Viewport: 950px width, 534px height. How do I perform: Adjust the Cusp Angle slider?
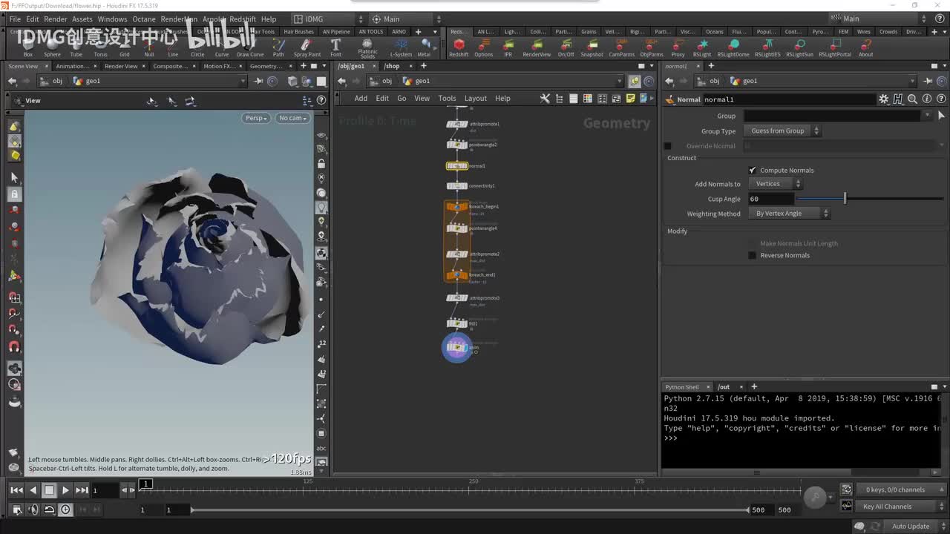coord(845,199)
